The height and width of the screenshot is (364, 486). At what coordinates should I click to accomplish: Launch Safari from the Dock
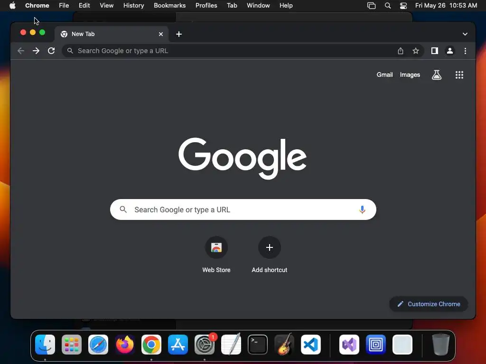coord(98,345)
